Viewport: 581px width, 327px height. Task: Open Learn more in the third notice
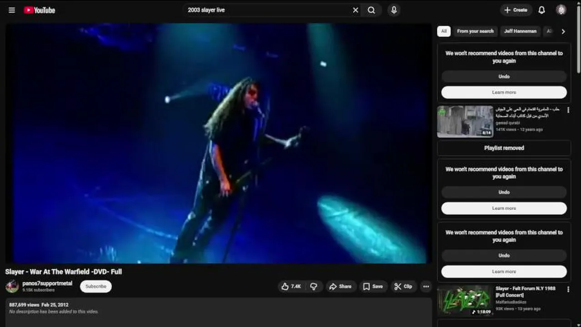click(504, 272)
